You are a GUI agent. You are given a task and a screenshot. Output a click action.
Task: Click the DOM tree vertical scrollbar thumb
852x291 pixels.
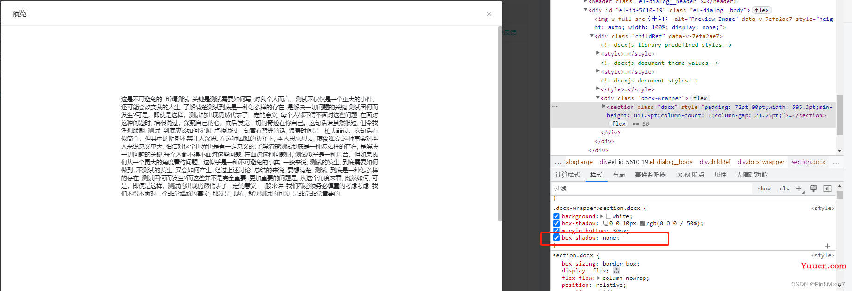tap(839, 115)
